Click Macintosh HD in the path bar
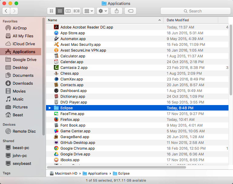 coord(64,173)
